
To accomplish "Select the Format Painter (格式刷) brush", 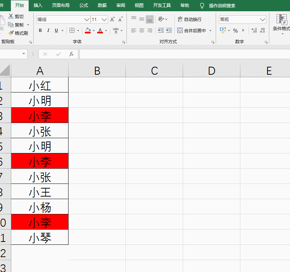I will (x=11, y=33).
